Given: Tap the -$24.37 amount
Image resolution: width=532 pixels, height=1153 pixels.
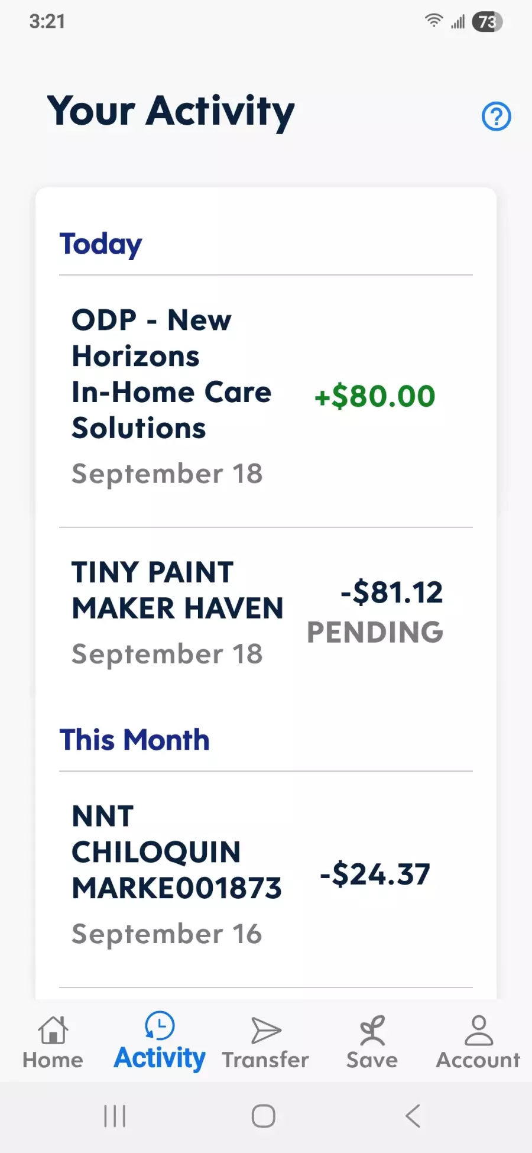Looking at the screenshot, I should point(375,874).
